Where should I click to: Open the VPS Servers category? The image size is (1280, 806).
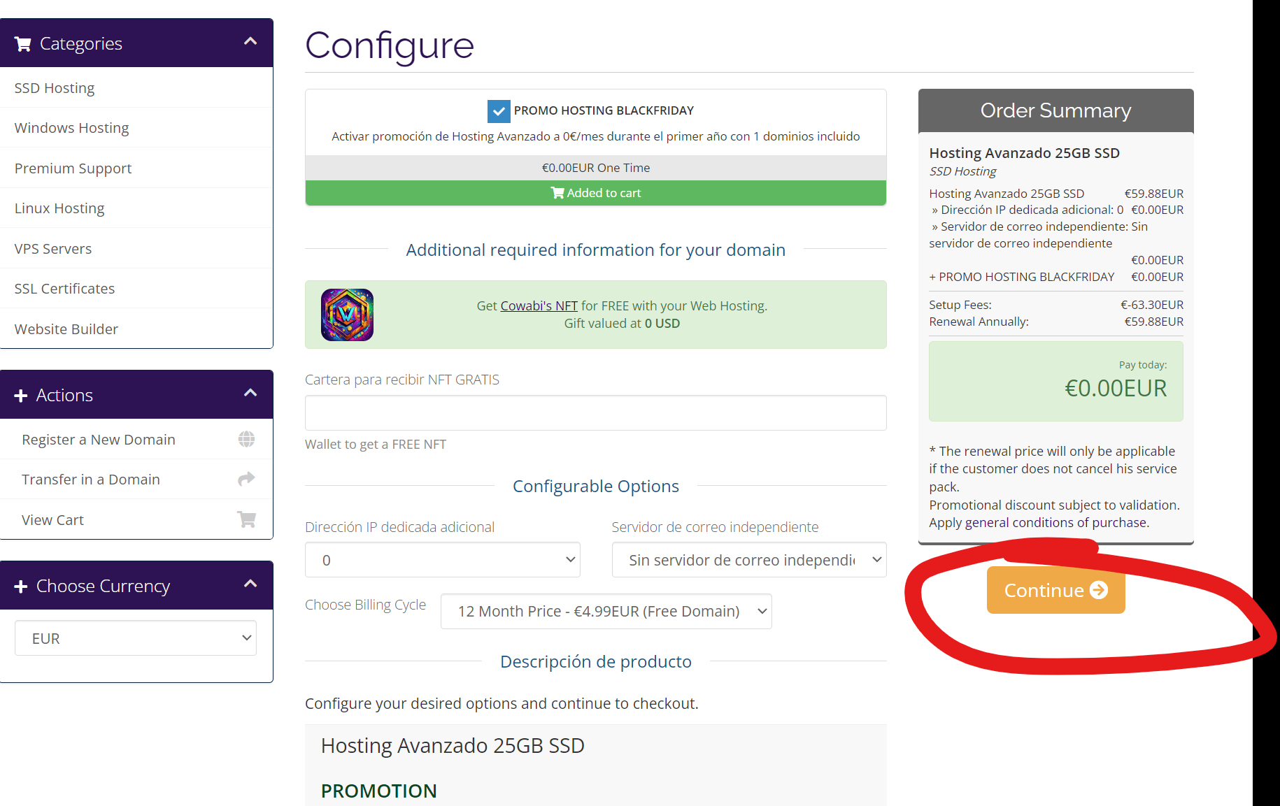tap(53, 249)
